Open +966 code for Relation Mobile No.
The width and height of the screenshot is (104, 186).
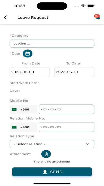[24, 127]
